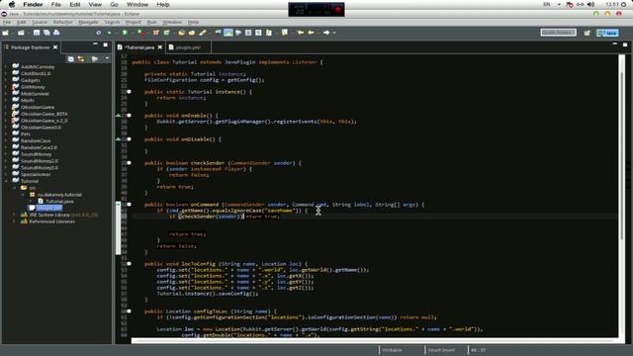Click the New Java Class icon
The image size is (633, 356).
(x=166, y=33)
